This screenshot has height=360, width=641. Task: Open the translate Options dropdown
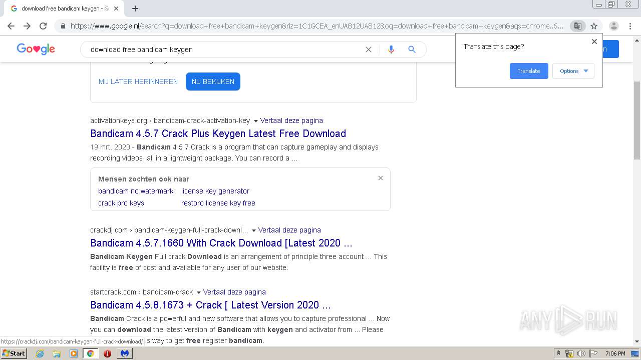pos(573,71)
